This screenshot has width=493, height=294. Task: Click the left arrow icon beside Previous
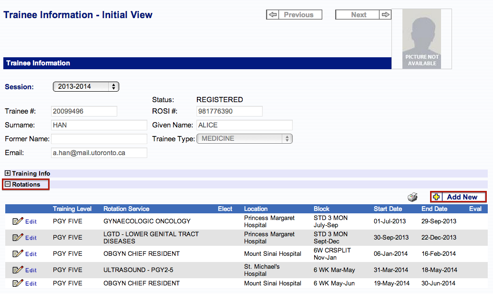click(x=273, y=15)
